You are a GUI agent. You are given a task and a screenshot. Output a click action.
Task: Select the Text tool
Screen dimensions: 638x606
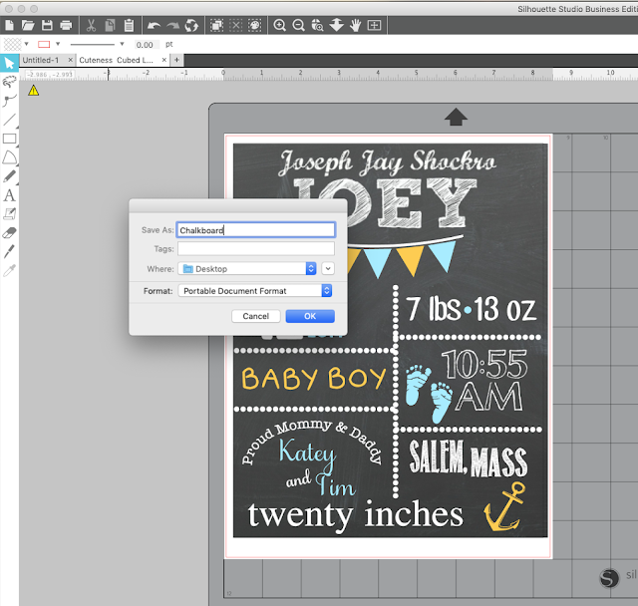[9, 195]
